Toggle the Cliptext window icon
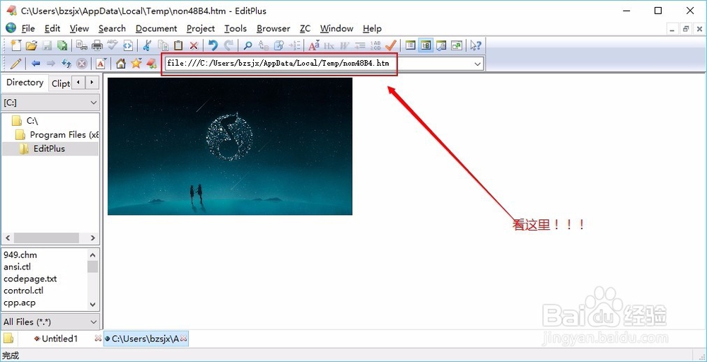Screen dimensions: 707x362 pyautogui.click(x=410, y=45)
